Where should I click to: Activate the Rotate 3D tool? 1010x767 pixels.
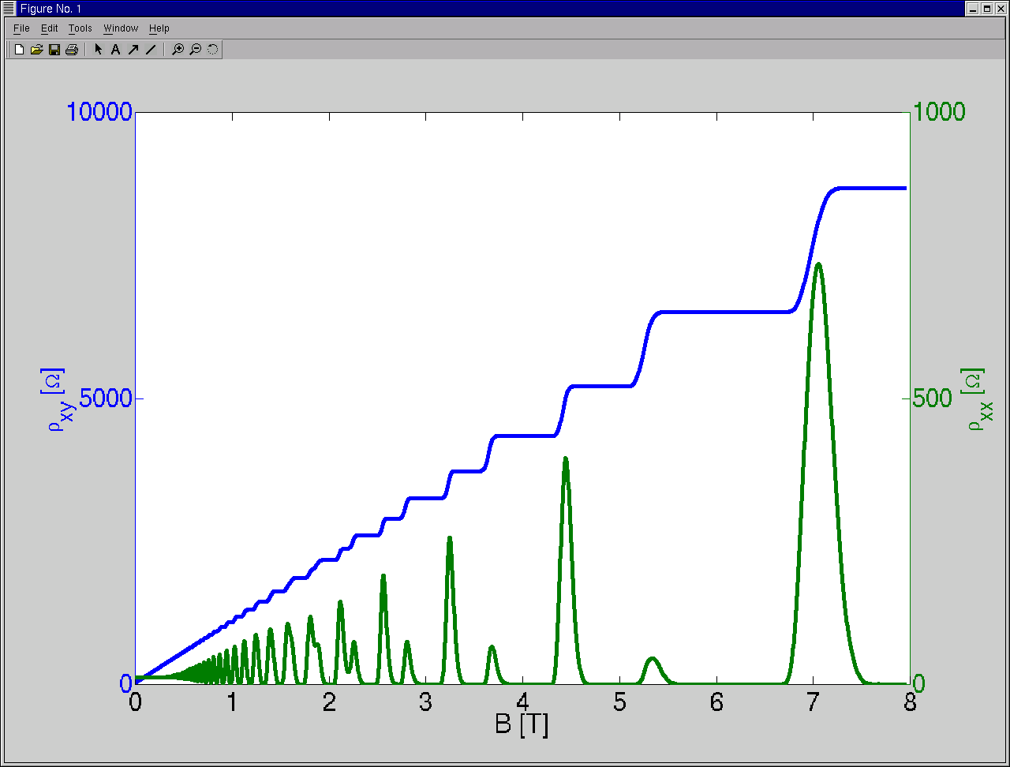tap(213, 50)
